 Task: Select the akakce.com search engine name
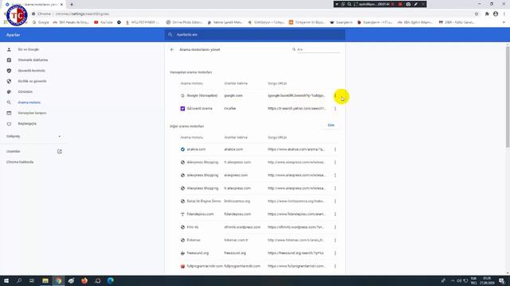(x=196, y=149)
